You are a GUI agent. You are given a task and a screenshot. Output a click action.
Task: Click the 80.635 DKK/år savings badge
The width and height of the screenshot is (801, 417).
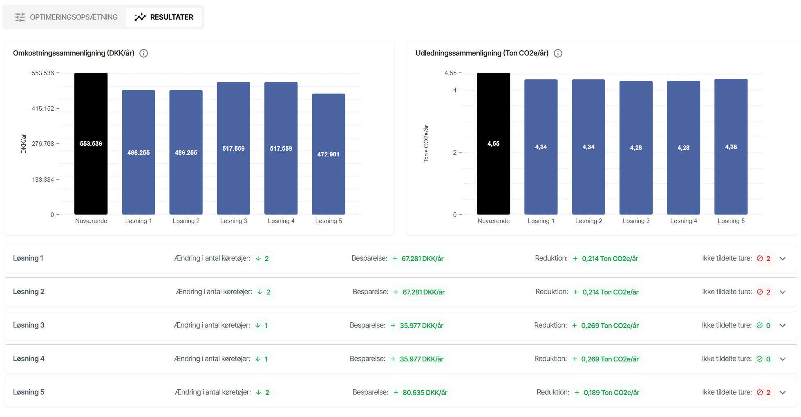(421, 392)
